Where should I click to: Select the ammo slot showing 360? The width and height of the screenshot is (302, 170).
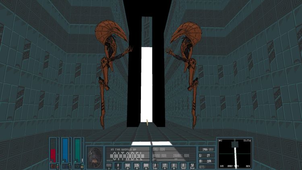tap(126, 166)
